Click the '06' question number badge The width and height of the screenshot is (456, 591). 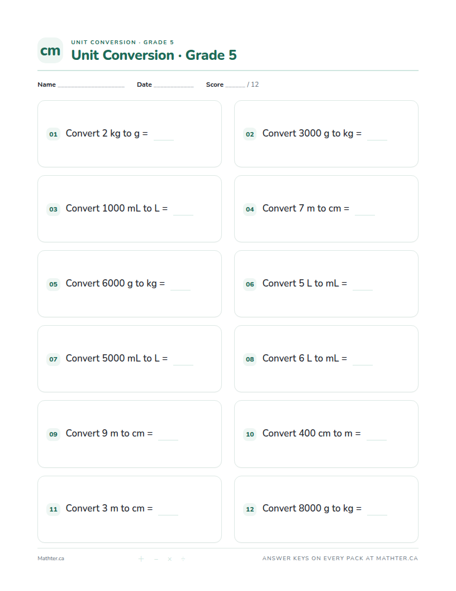(x=250, y=284)
